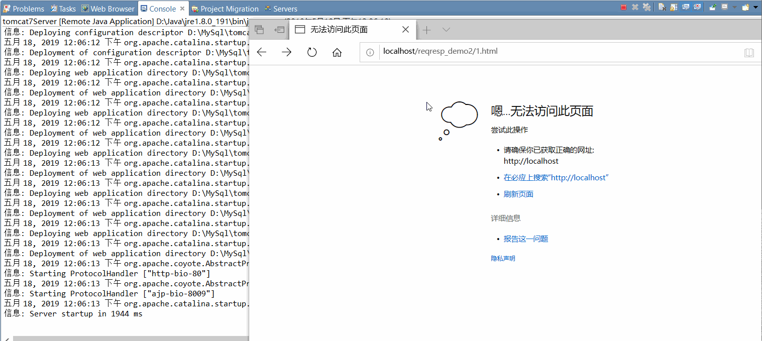Click the Edge back navigation arrow

click(261, 51)
